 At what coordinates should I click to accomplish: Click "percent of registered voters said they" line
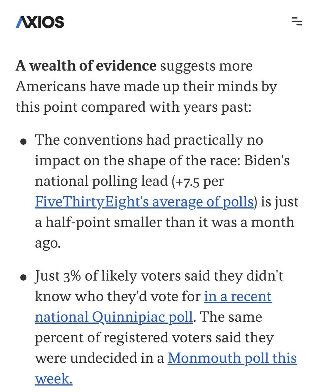tap(154, 337)
